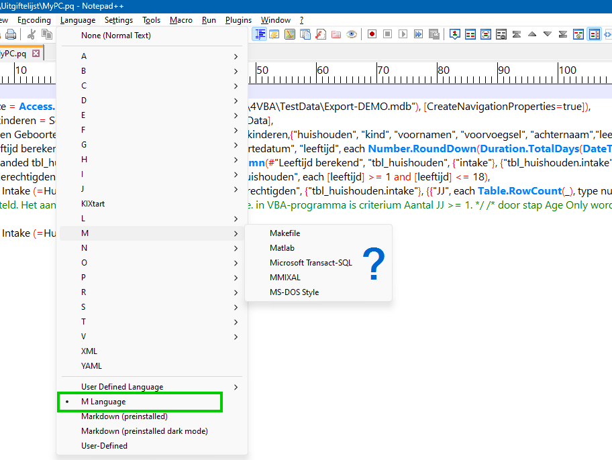Play back the recorded macro

click(401, 34)
